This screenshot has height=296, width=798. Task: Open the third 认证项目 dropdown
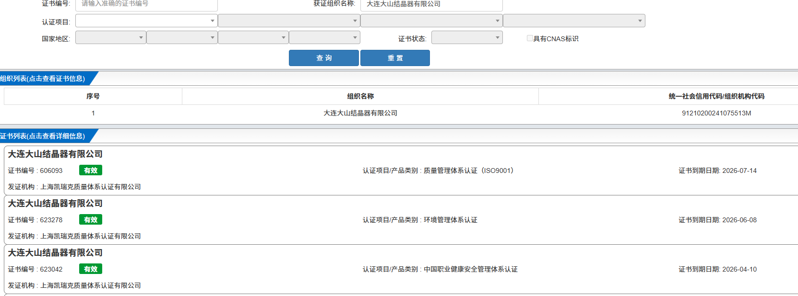(x=431, y=21)
